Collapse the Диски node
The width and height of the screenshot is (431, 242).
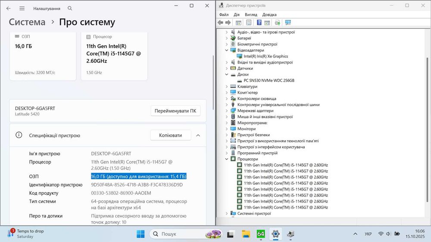point(227,74)
